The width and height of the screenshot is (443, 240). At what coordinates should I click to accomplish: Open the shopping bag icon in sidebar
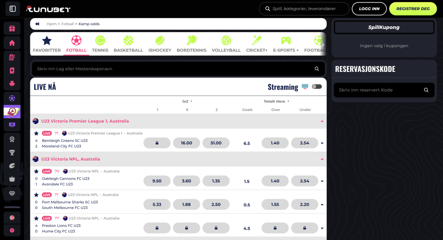point(12,179)
